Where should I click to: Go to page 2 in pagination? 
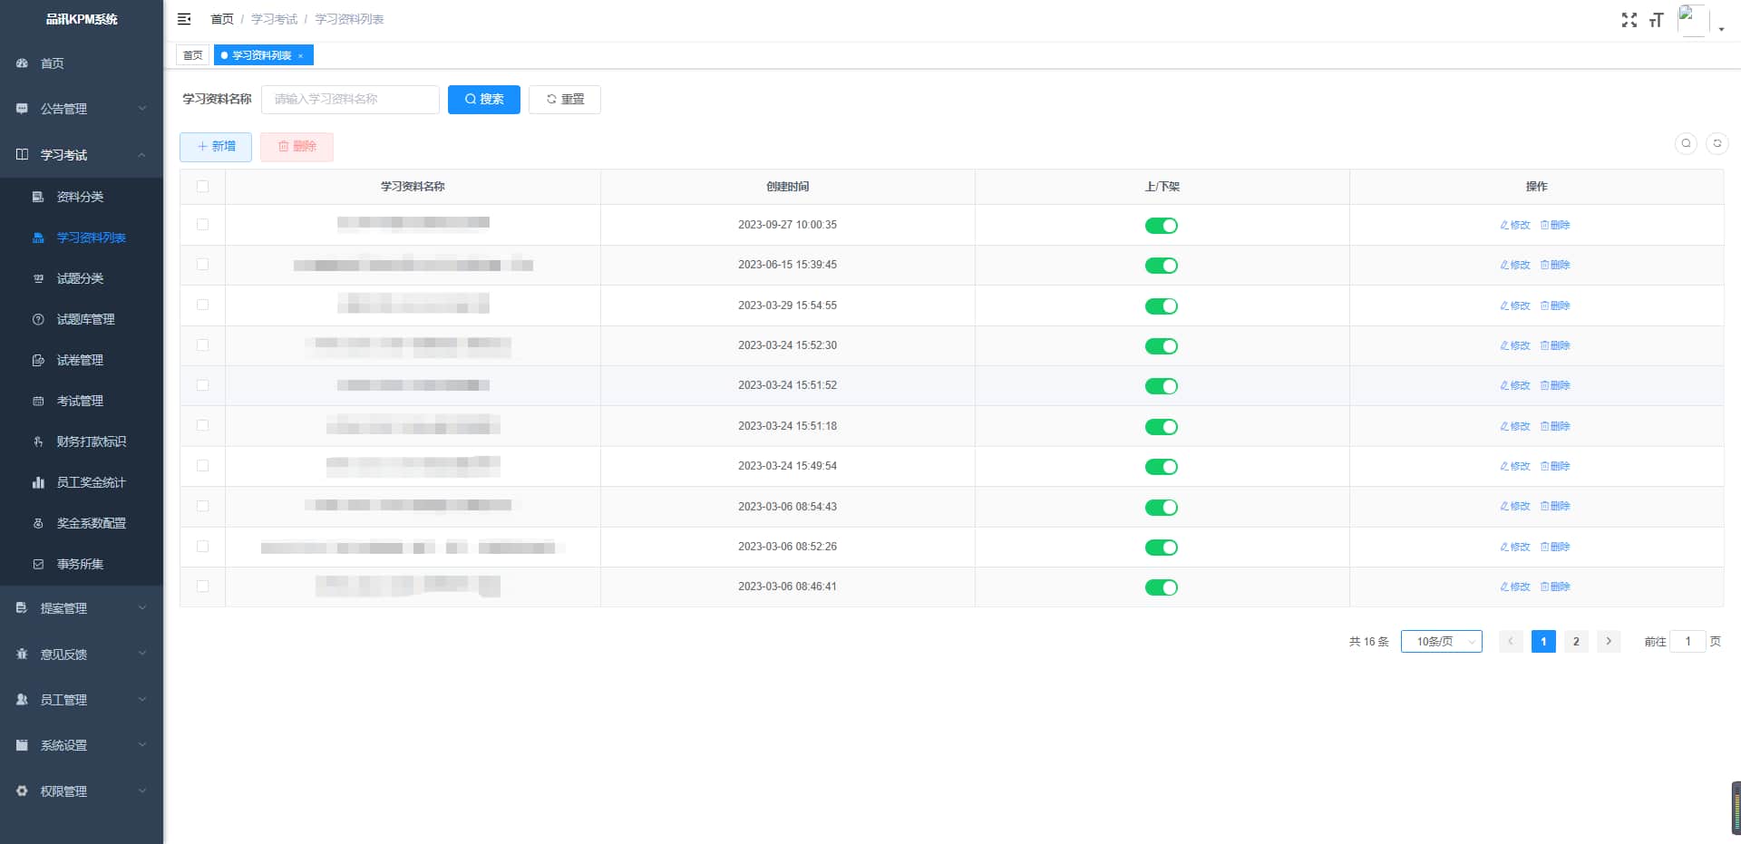pyautogui.click(x=1576, y=642)
